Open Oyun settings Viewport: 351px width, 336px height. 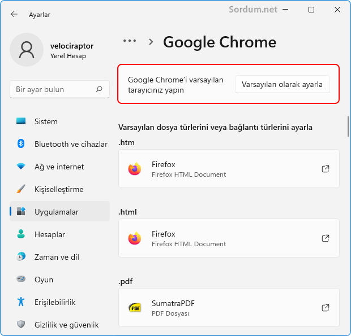[60, 279]
